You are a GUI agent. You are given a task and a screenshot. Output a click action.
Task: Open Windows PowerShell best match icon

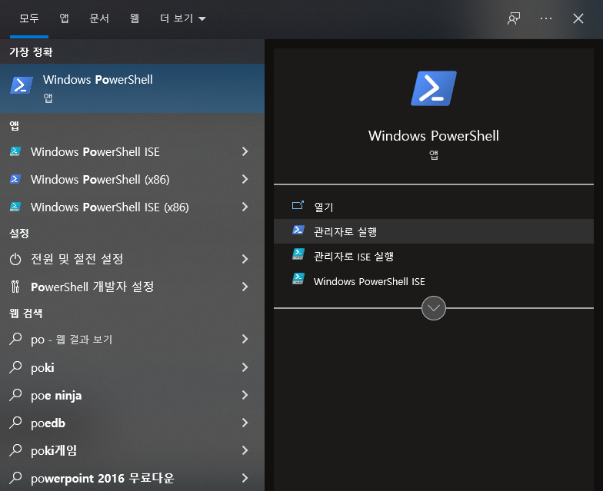[x=22, y=85]
